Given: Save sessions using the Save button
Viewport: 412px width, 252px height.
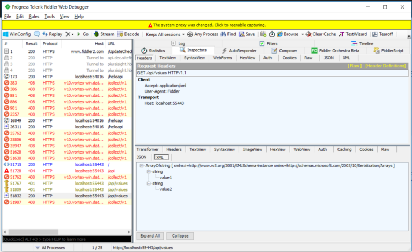Looking at the screenshot, I should pyautogui.click(x=247, y=34).
